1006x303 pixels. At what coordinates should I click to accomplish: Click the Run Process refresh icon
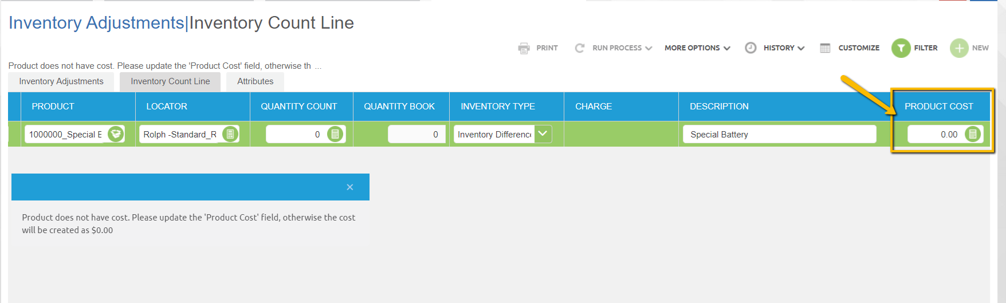[580, 48]
